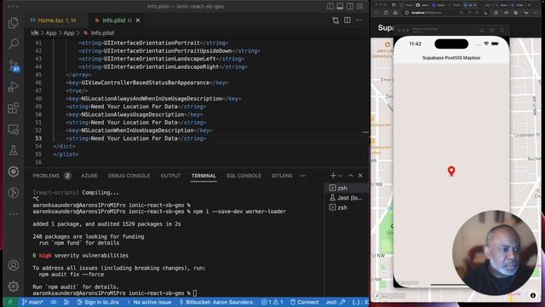The height and width of the screenshot is (307, 545).
Task: Reload the page in the browser window
Action: pos(386,13)
